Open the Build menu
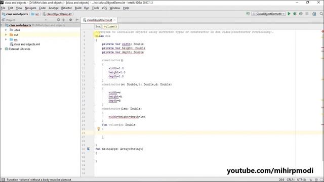 point(78,8)
